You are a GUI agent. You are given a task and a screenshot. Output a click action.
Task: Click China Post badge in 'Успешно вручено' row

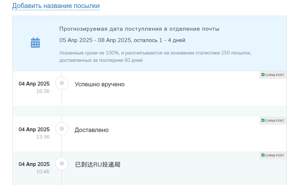tap(273, 75)
